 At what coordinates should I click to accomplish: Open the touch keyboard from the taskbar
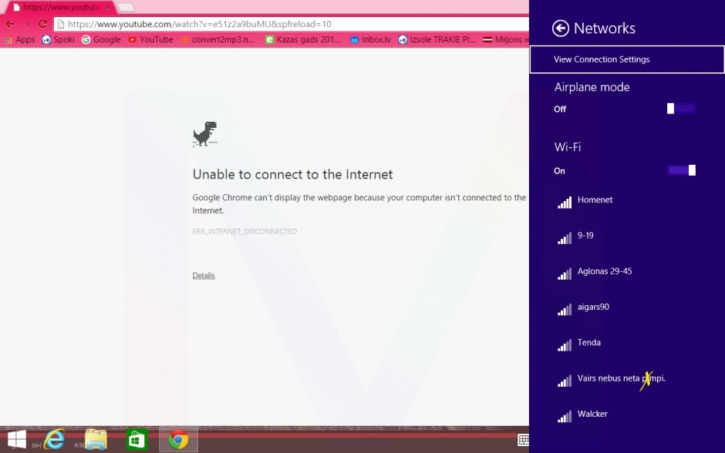[523, 440]
